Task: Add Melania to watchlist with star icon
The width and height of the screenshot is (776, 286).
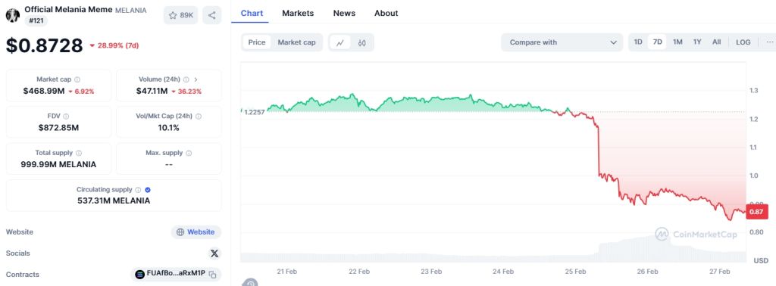Action: click(180, 15)
